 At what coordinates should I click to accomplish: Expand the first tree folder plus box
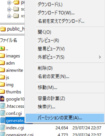pyautogui.click(x=9, y=3)
